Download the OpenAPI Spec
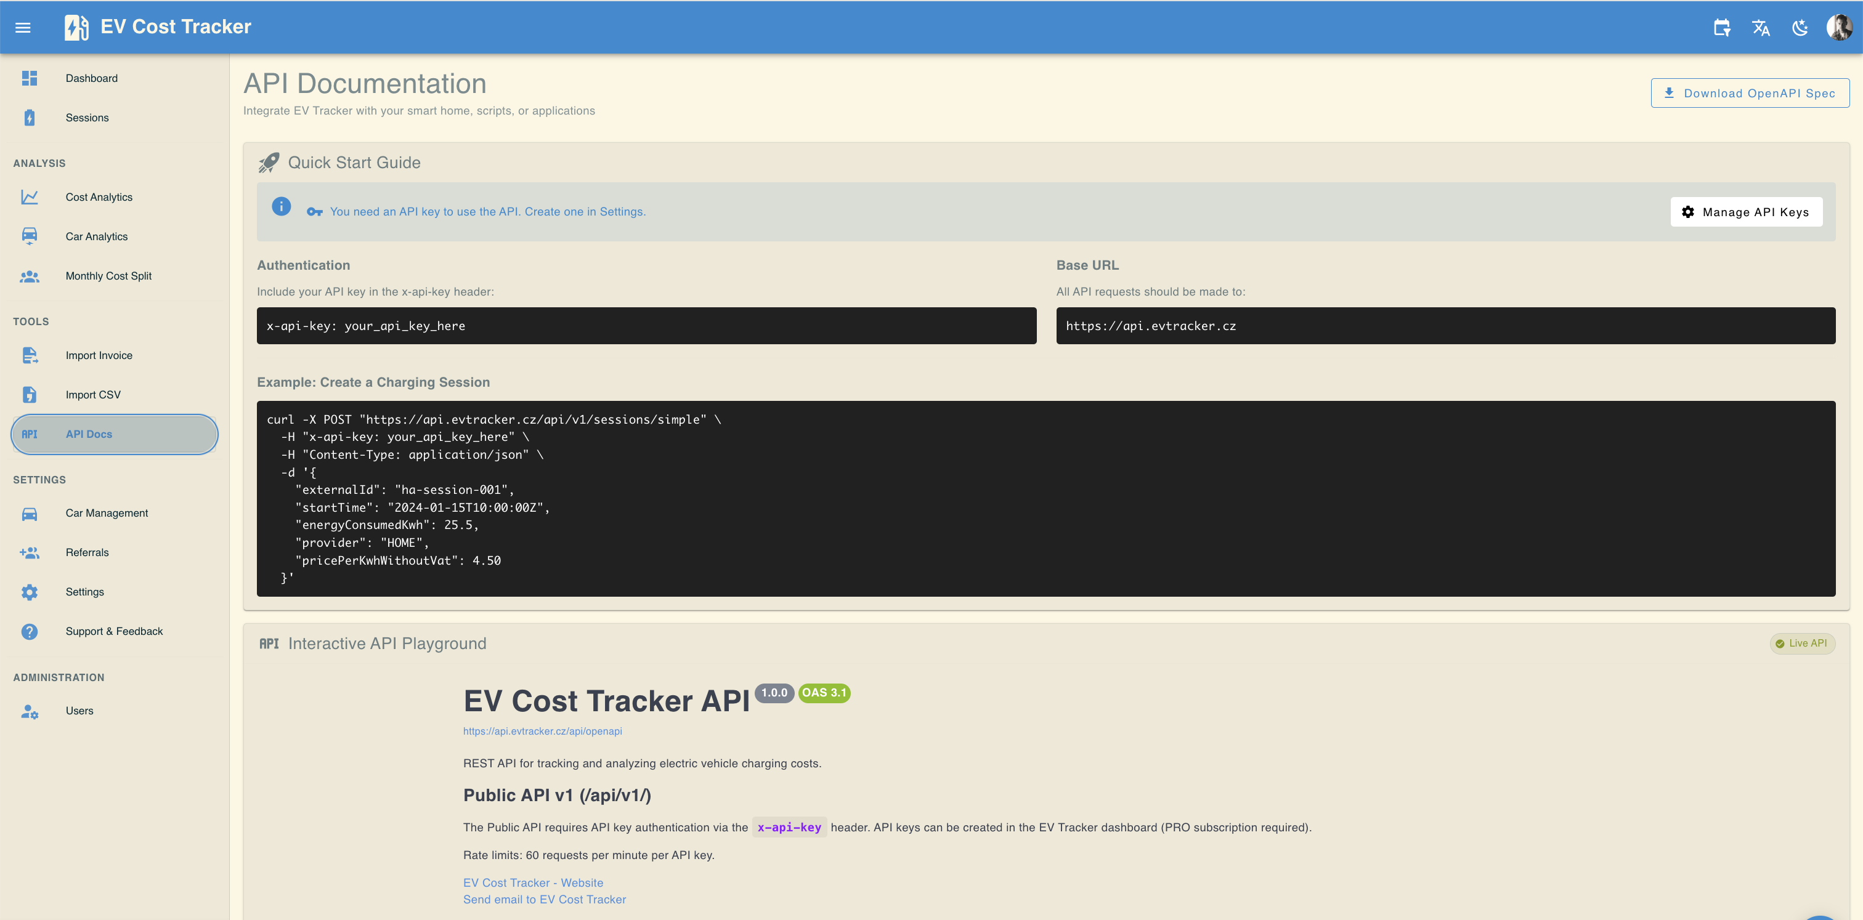 click(x=1750, y=92)
